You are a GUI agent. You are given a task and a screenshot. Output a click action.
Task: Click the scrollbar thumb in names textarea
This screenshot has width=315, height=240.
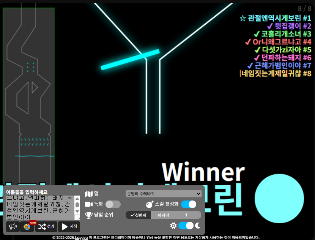pyautogui.click(x=77, y=205)
